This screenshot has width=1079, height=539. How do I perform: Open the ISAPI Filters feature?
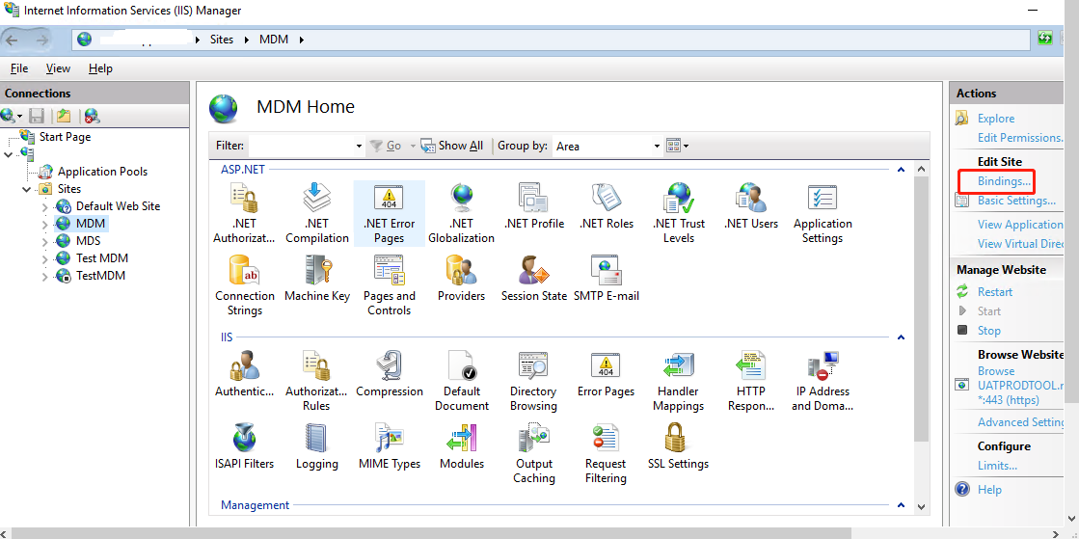click(244, 446)
